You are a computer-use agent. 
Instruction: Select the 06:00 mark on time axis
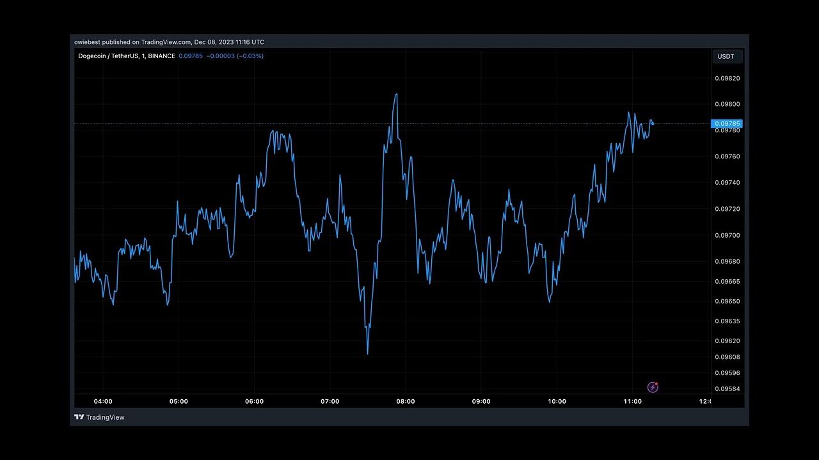click(254, 401)
